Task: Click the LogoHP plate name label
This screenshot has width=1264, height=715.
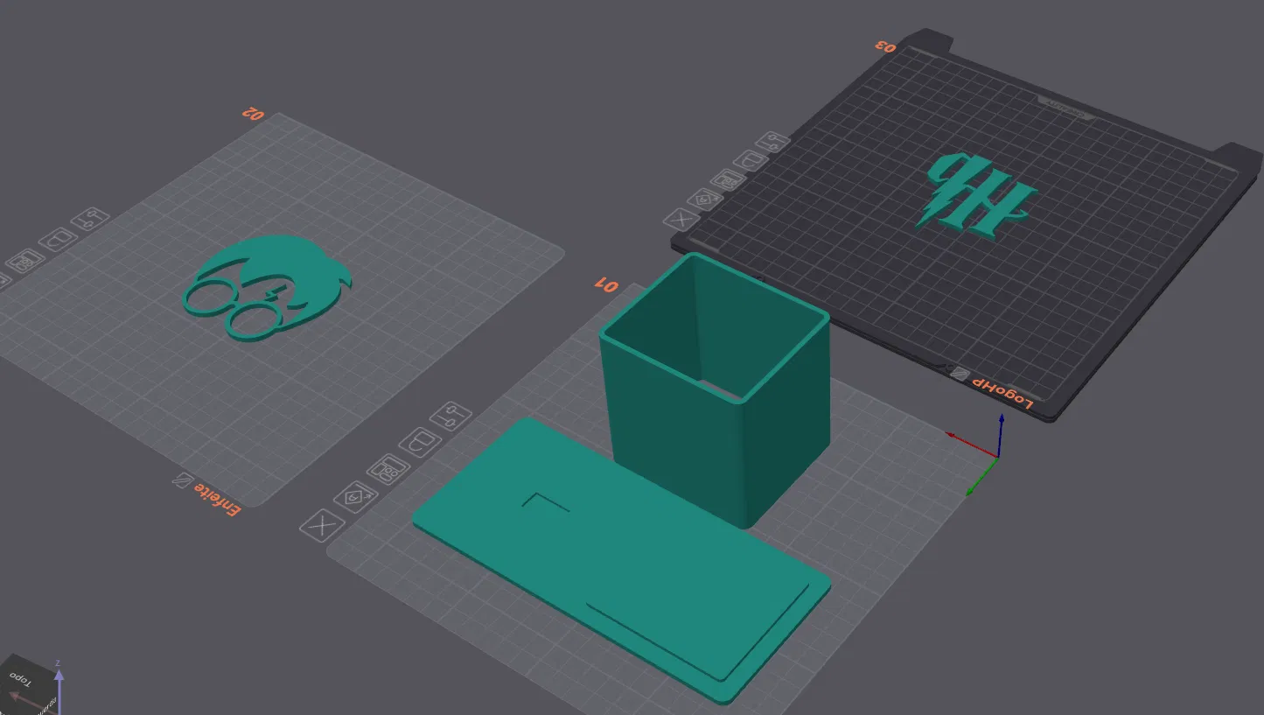Action: click(x=1004, y=393)
